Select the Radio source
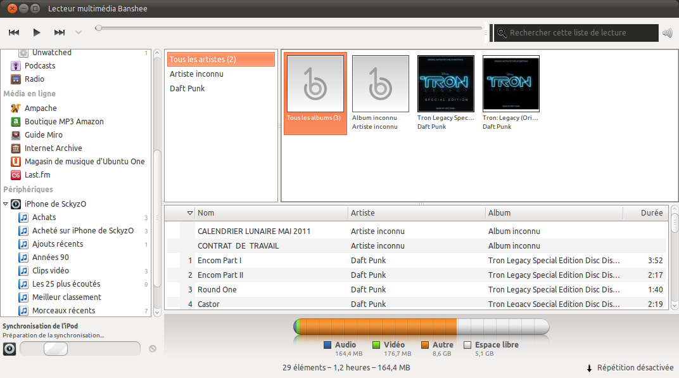Viewport: 679px width, 378px height. [x=34, y=79]
